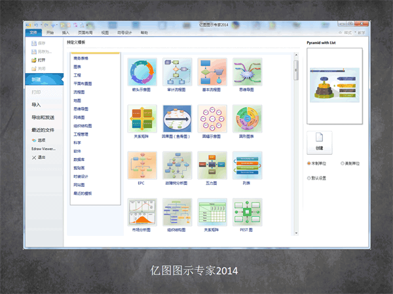Click the template scrollbar up arrow
Image resolution: width=393 pixels, height=294 pixels.
click(x=296, y=55)
